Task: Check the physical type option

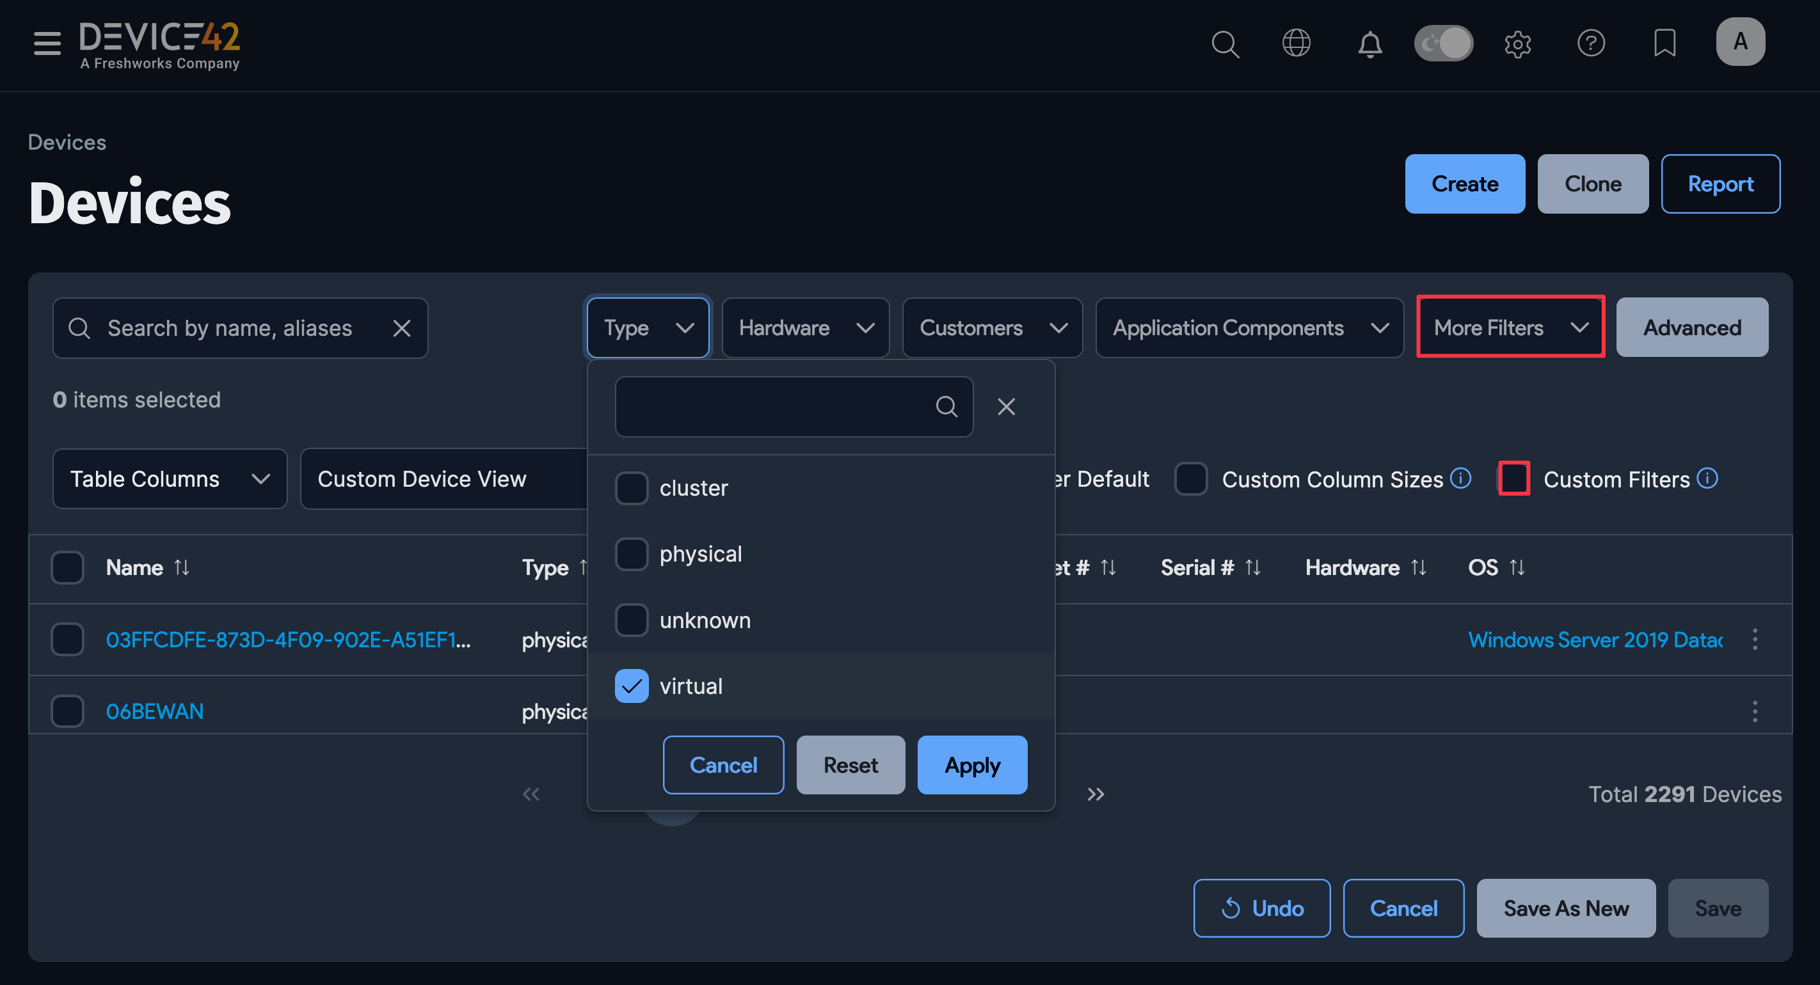Action: (x=632, y=553)
